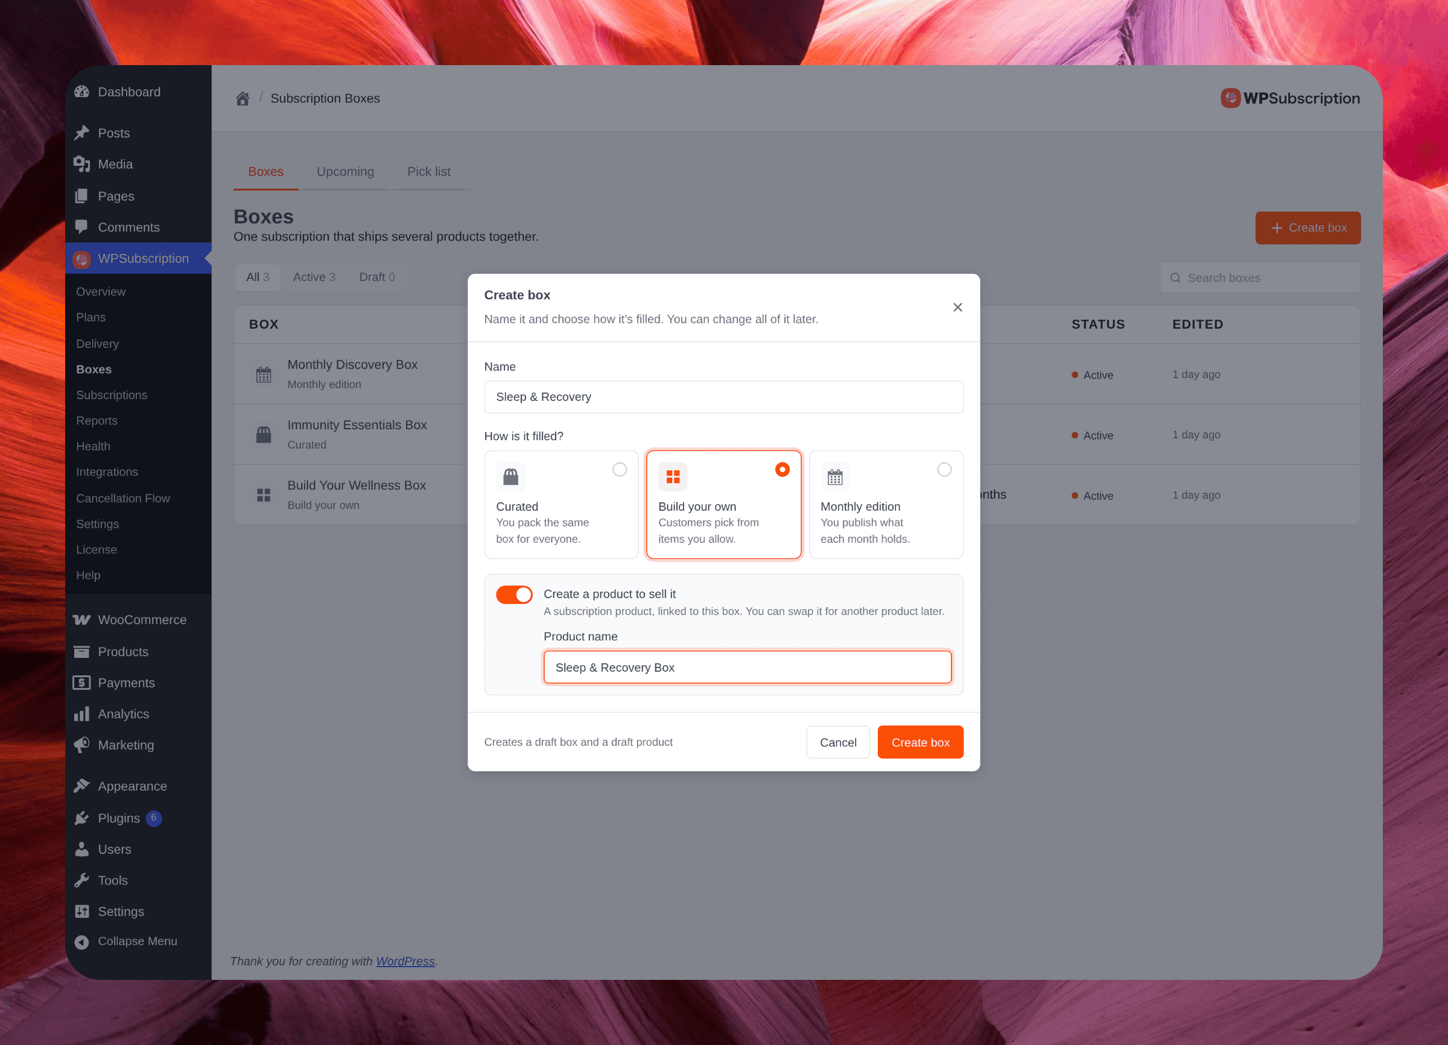Image resolution: width=1448 pixels, height=1045 pixels.
Task: Click Subscription Boxes breadcrumb text
Action: (325, 98)
